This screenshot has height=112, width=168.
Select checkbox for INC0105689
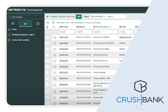click(x=48, y=43)
